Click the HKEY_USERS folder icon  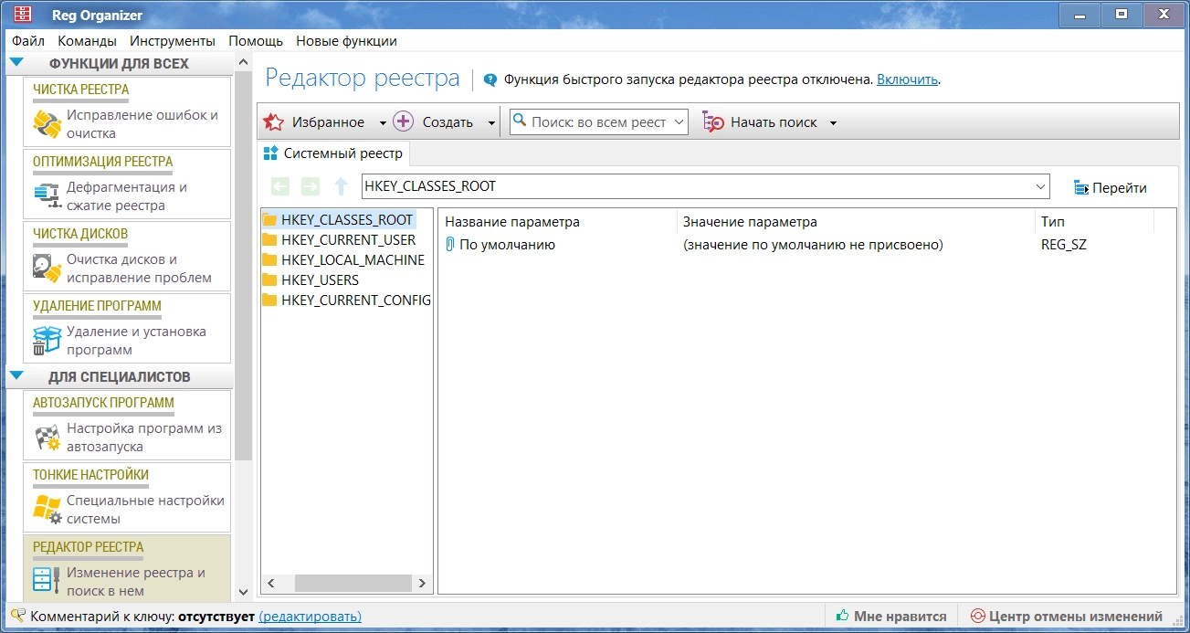coord(269,280)
